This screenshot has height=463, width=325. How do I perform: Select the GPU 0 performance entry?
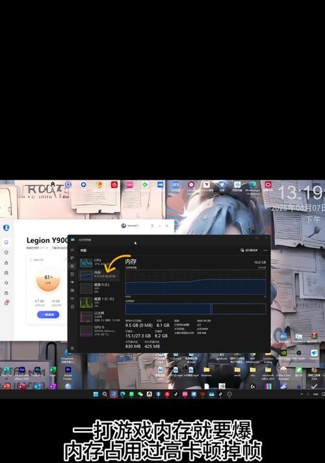[99, 331]
